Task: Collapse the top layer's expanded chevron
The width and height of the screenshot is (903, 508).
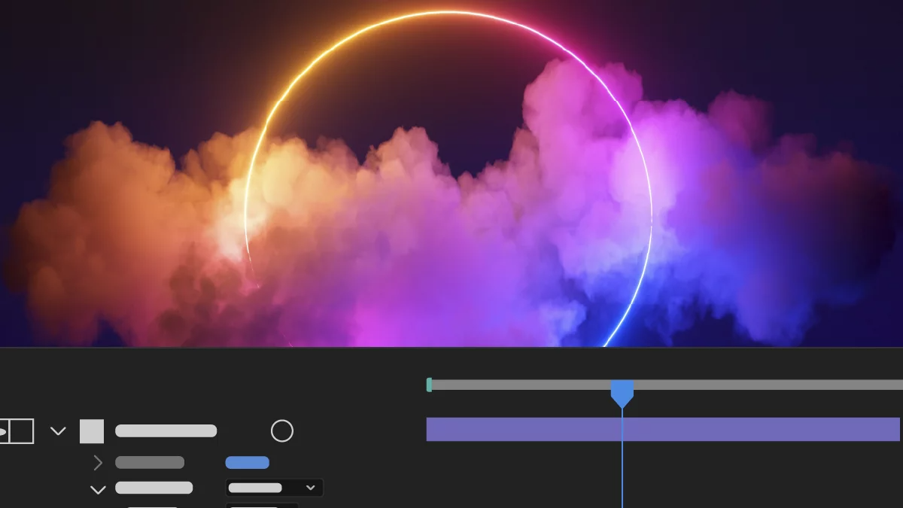Action: (58, 431)
